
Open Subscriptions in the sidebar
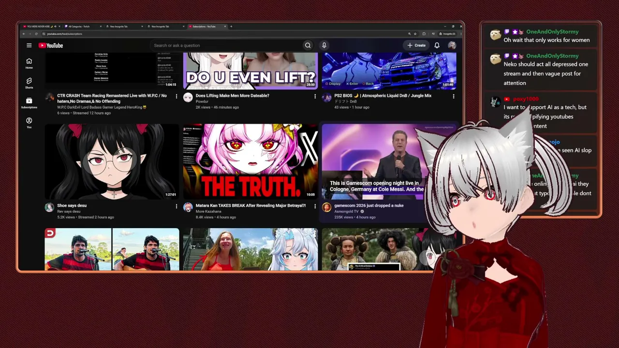click(x=29, y=103)
